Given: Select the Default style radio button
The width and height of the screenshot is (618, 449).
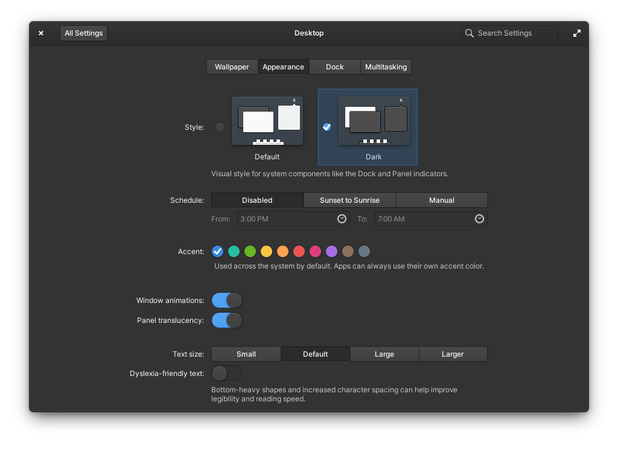Looking at the screenshot, I should (x=220, y=127).
